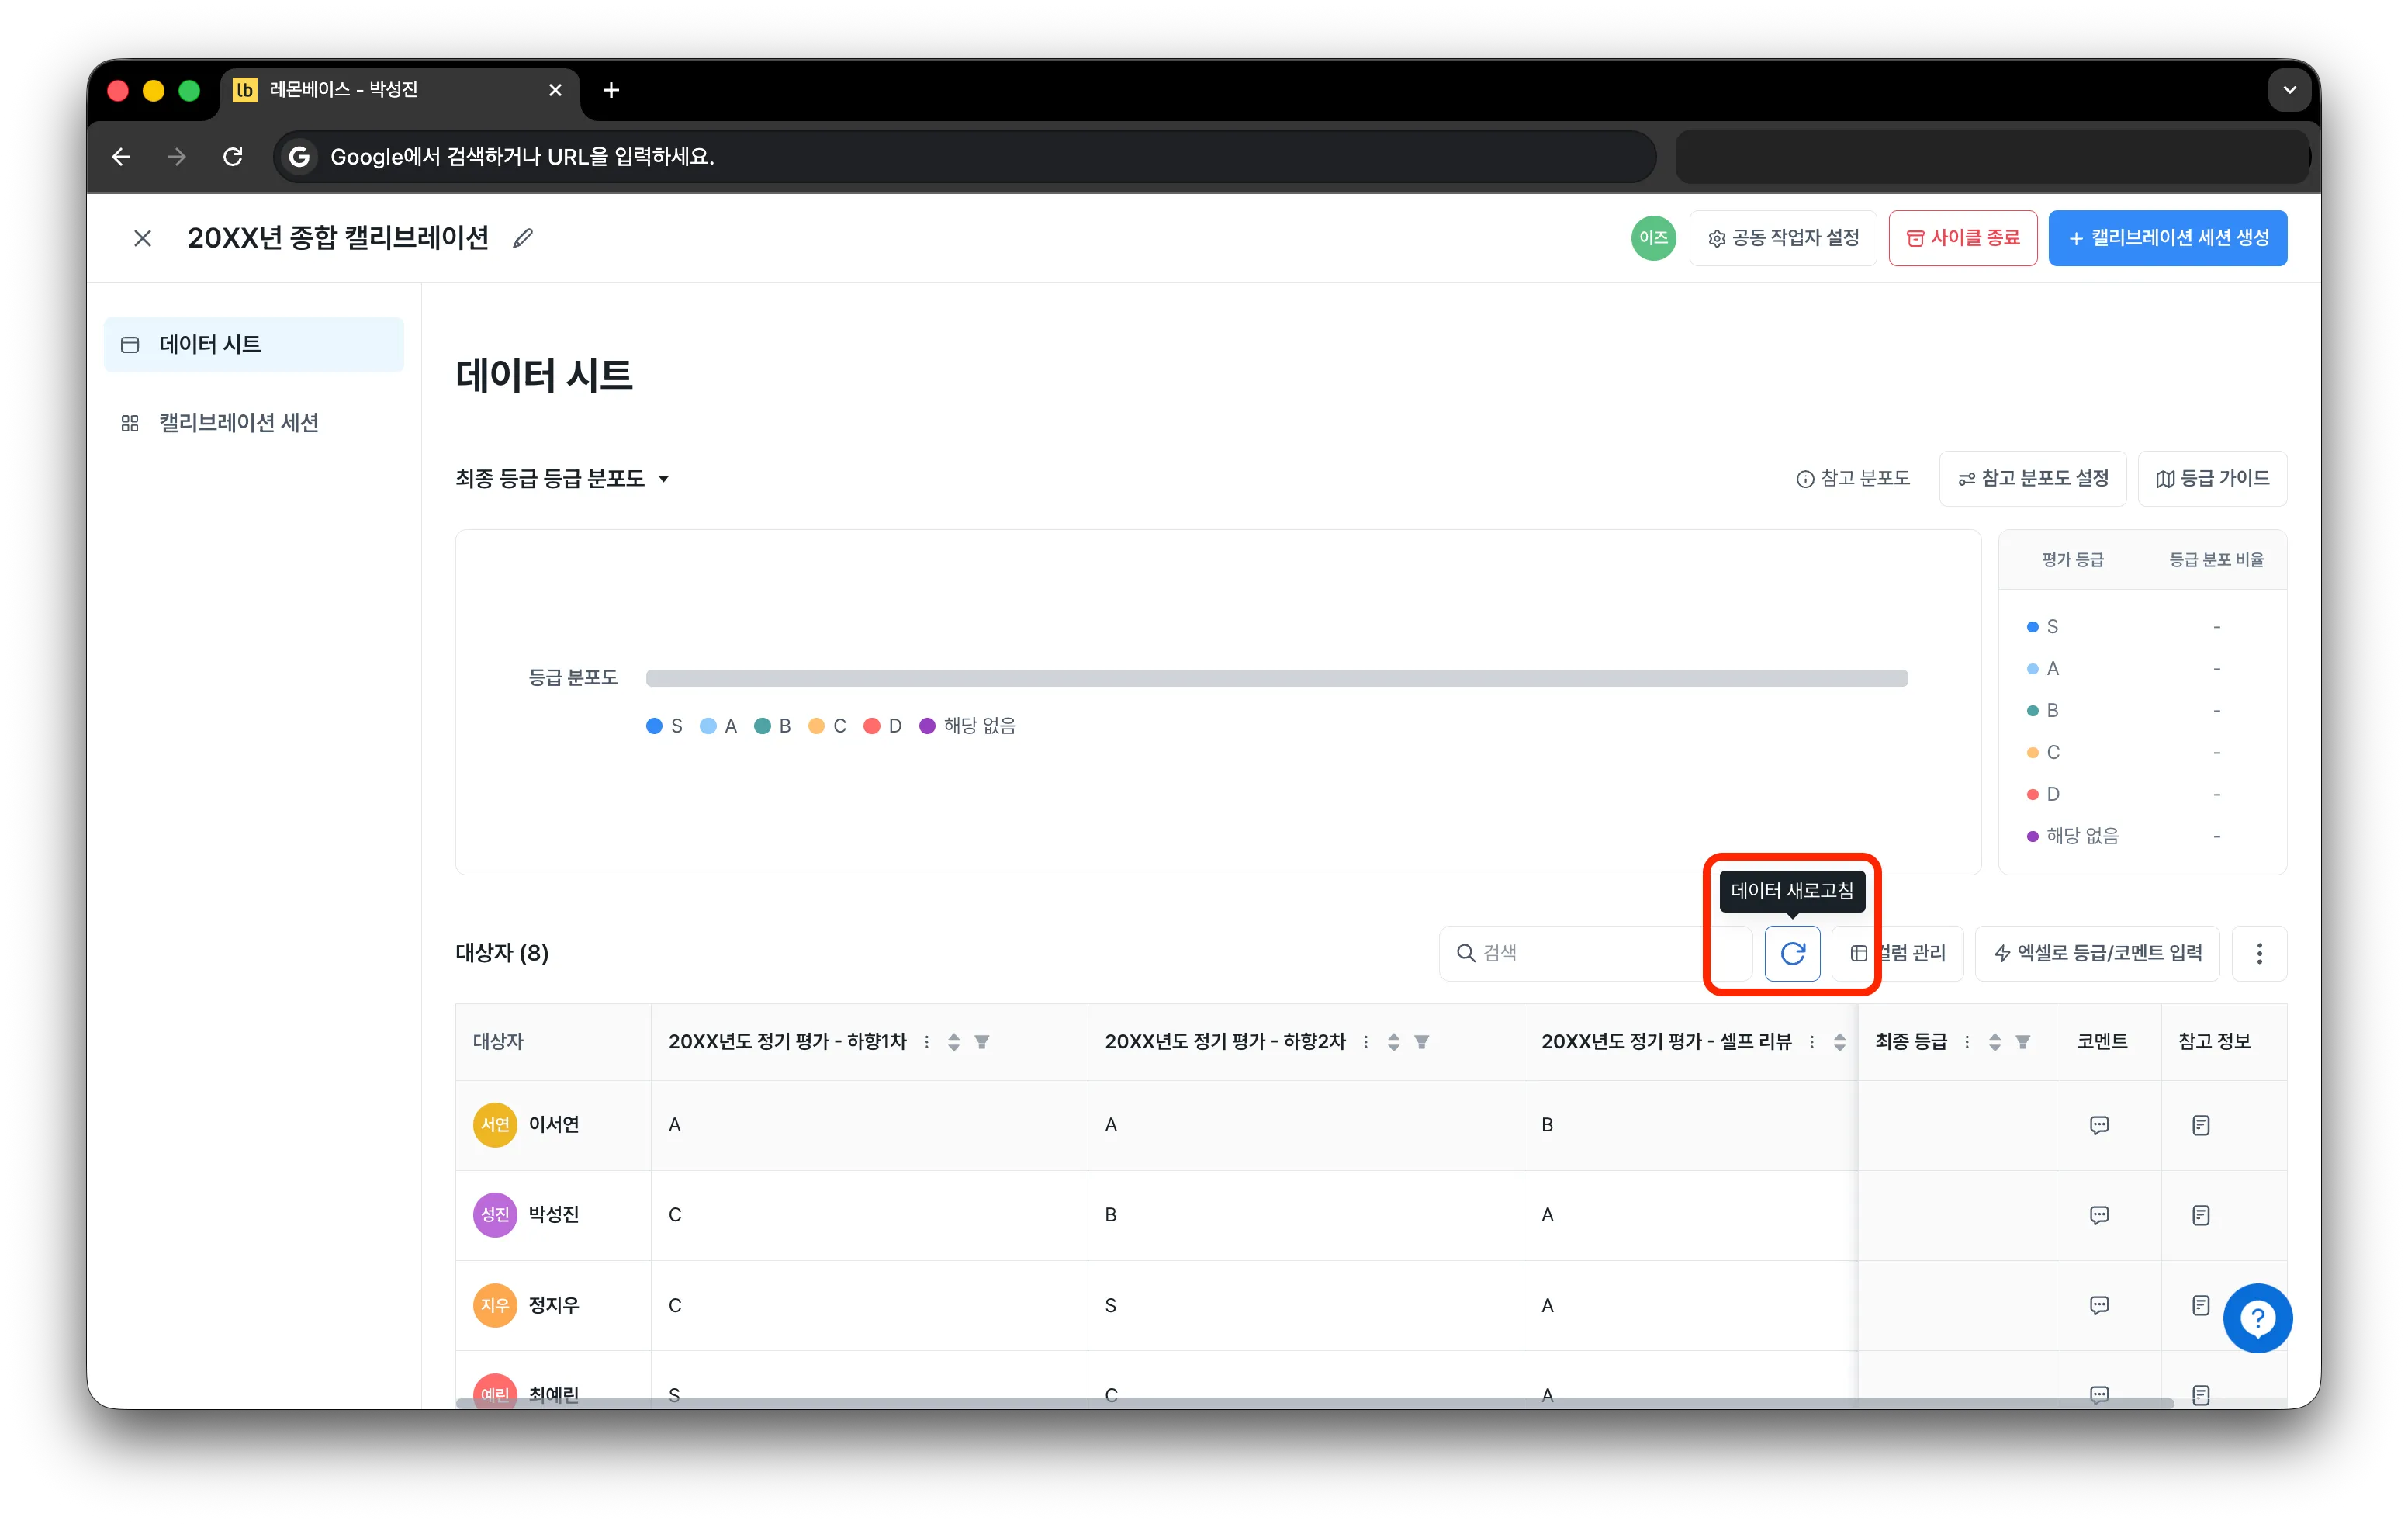Open 참고 분포도 설정
The image size is (2408, 1524).
(2033, 479)
